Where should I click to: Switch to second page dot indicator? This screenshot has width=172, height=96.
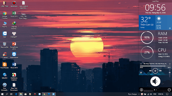pos(156,90)
